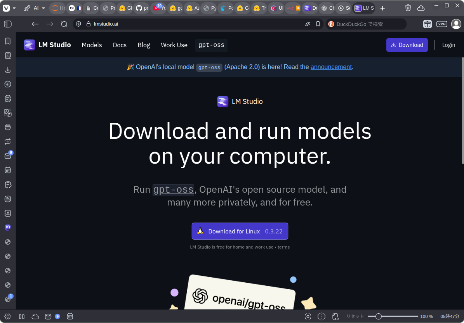Click the tiling icon in status bar
Viewport: 464px width, 323px height.
pyautogui.click(x=22, y=316)
